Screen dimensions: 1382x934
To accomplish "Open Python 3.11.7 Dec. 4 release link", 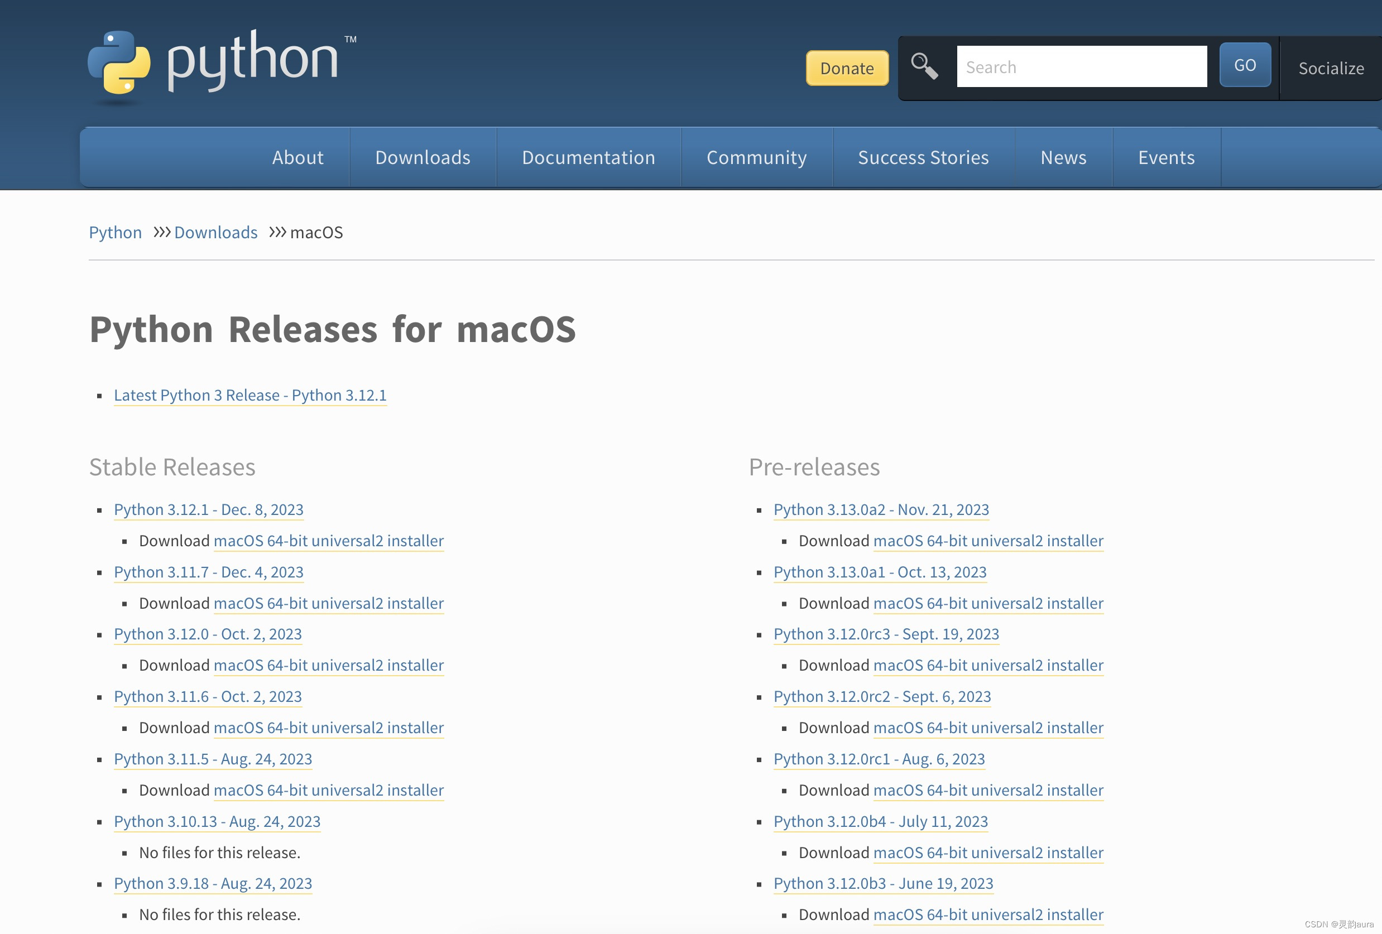I will (208, 572).
